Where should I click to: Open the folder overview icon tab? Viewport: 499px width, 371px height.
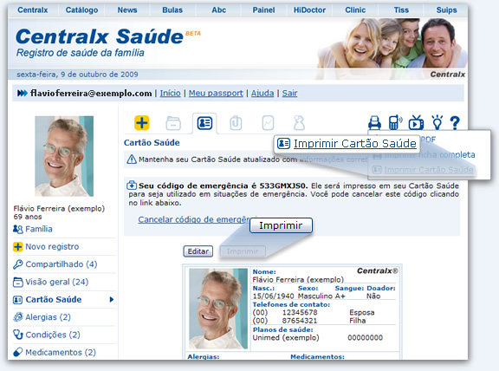(173, 123)
